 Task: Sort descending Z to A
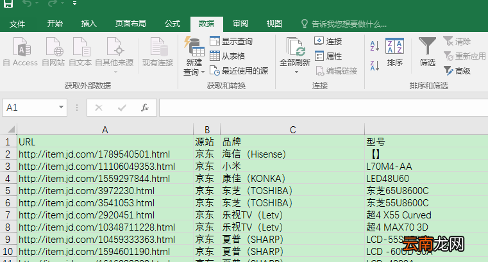point(374,65)
